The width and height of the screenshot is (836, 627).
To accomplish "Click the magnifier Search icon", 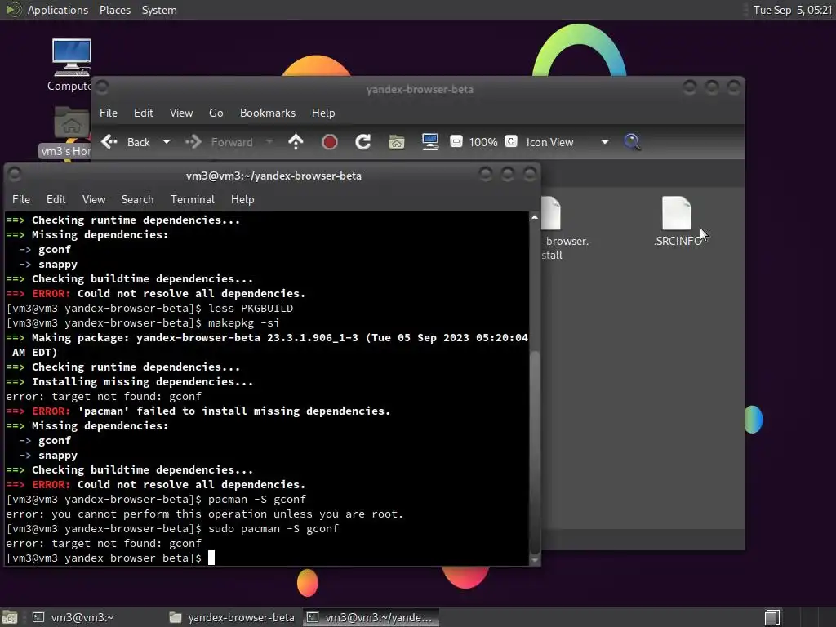I will click(x=632, y=142).
